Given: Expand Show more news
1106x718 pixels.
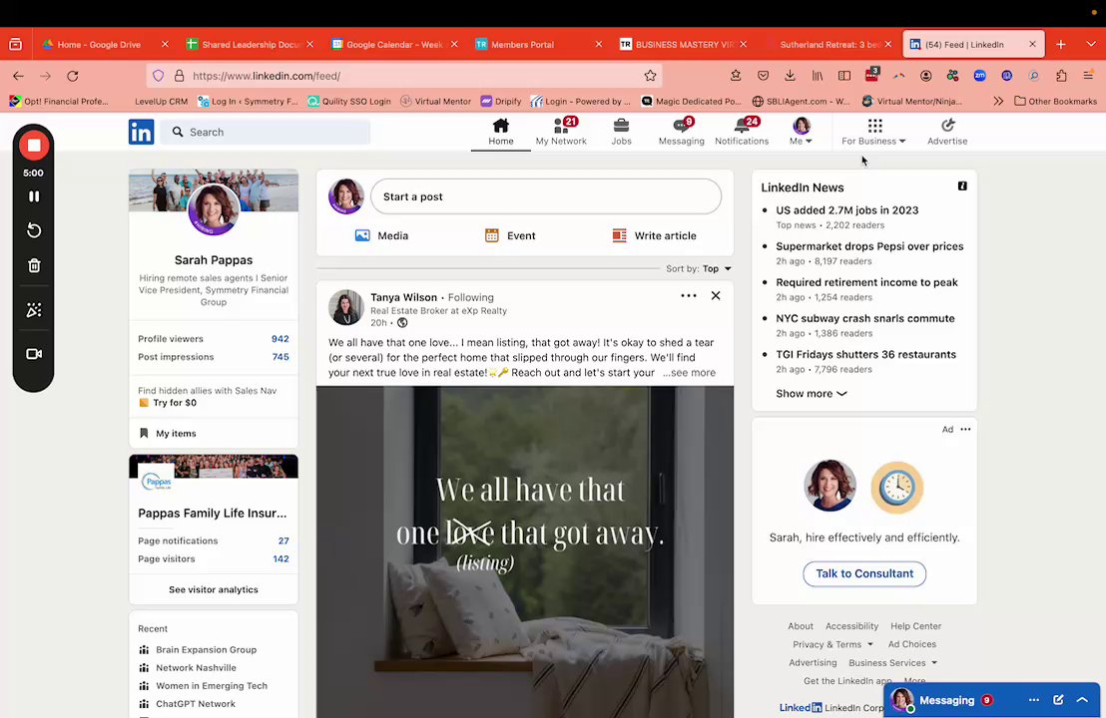Looking at the screenshot, I should (x=812, y=393).
